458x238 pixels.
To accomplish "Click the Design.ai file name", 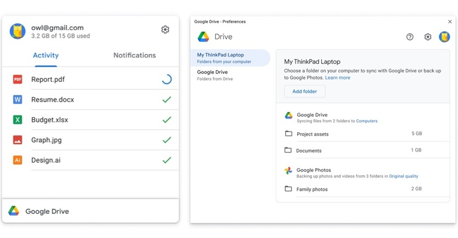I will [x=46, y=160].
